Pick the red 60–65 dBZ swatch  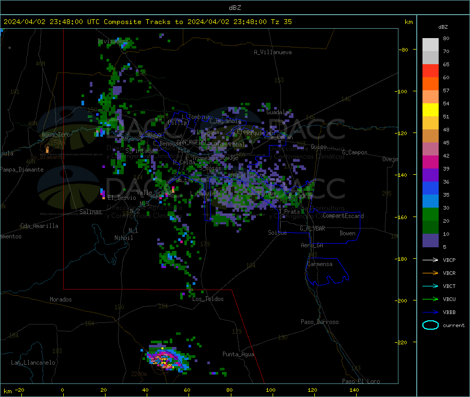[430, 70]
